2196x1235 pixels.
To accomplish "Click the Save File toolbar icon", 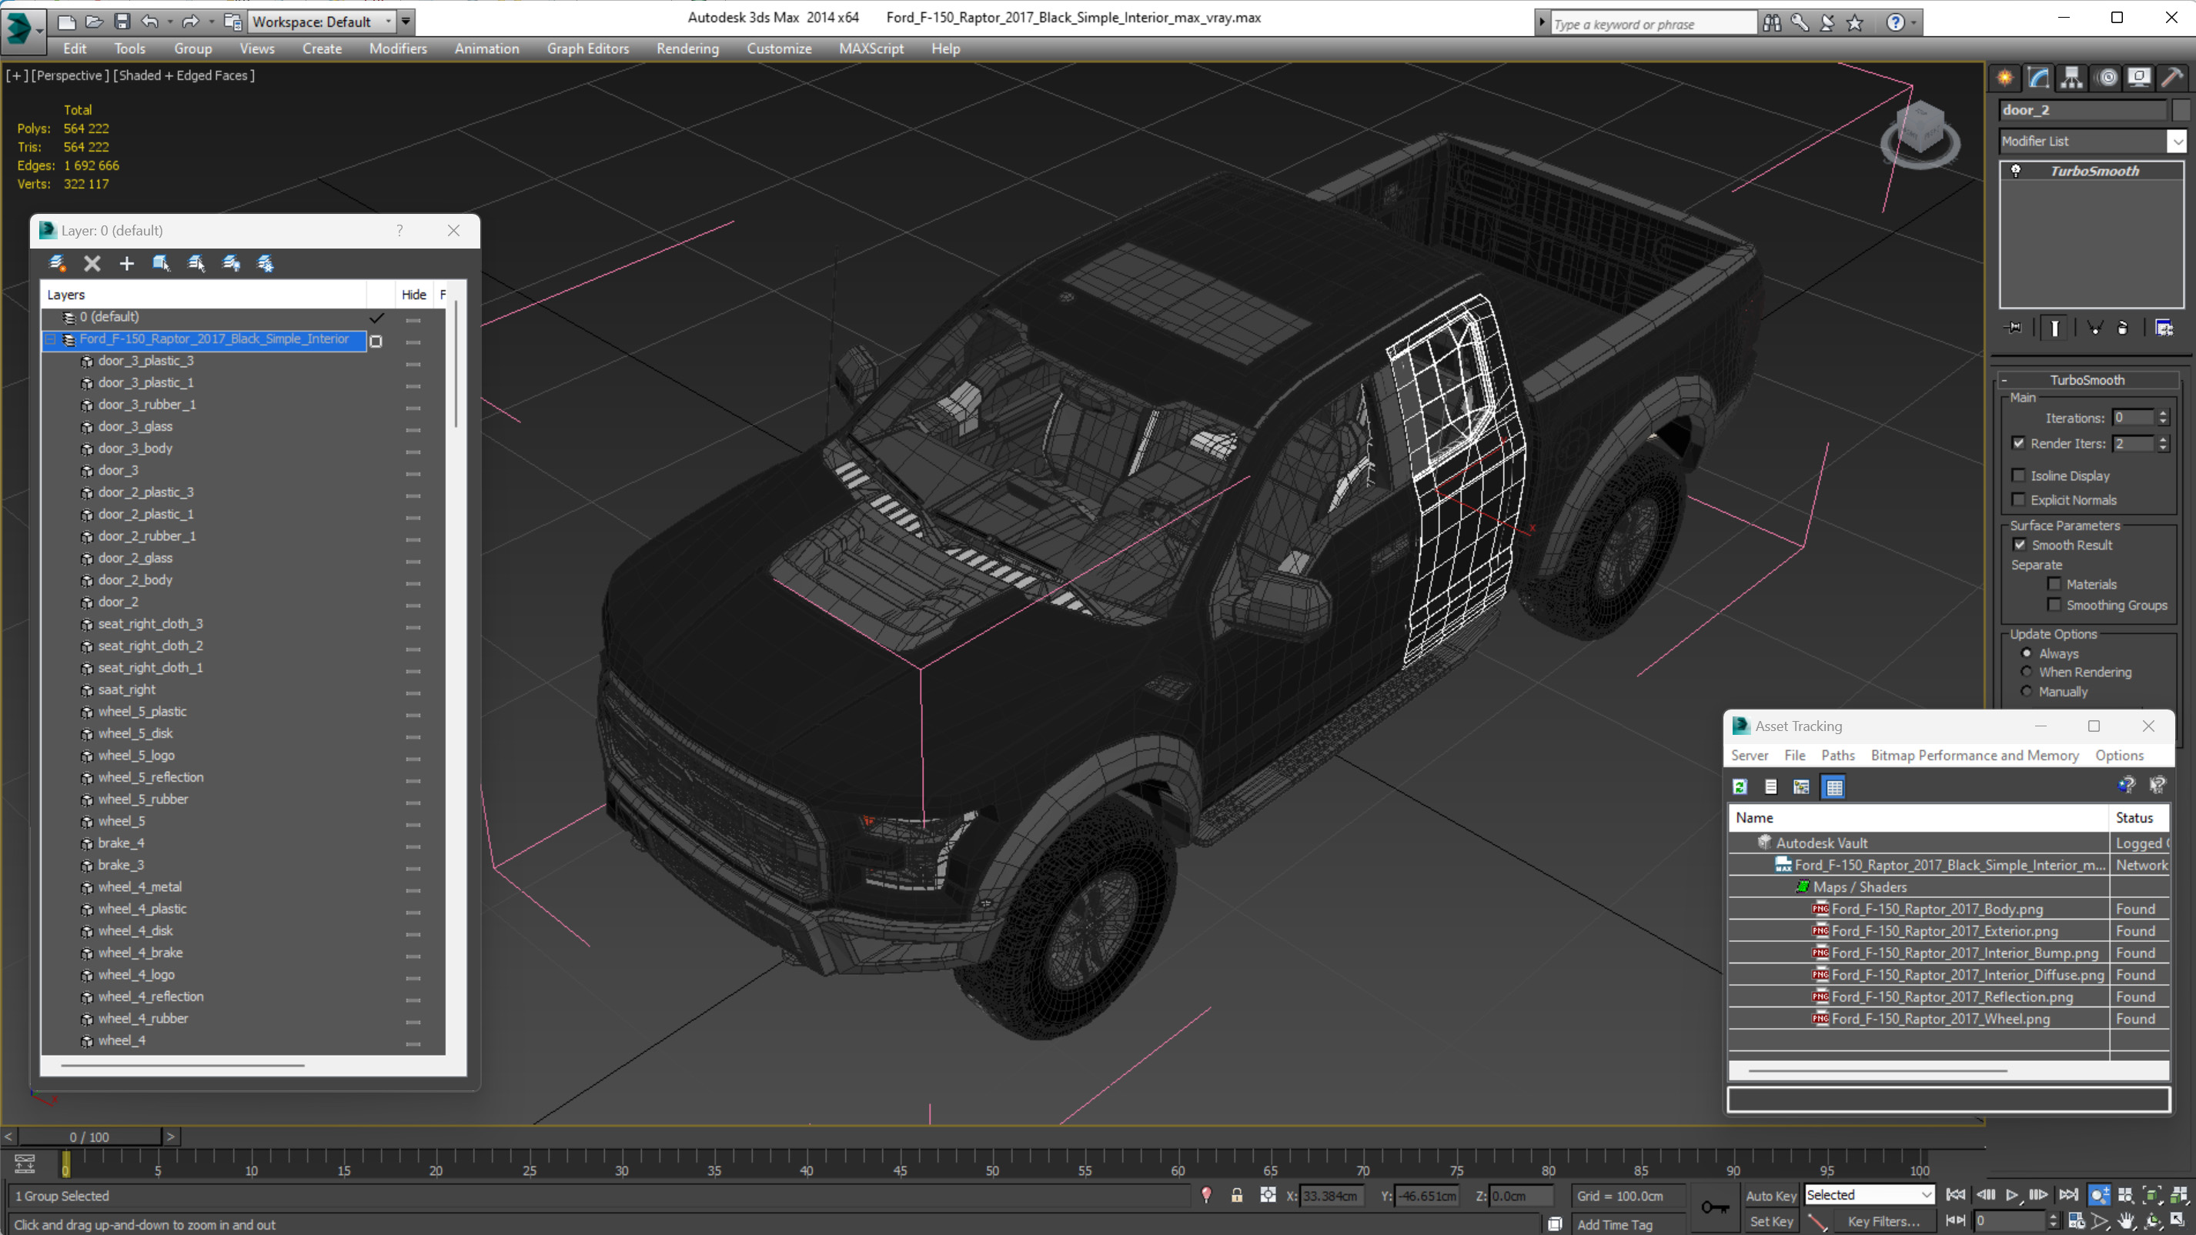I will 122,22.
